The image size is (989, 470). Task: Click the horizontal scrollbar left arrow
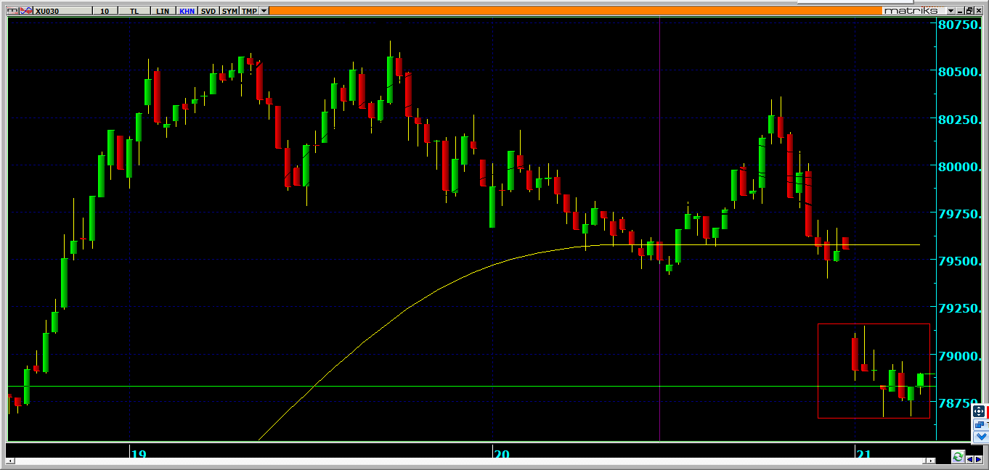coord(10,461)
